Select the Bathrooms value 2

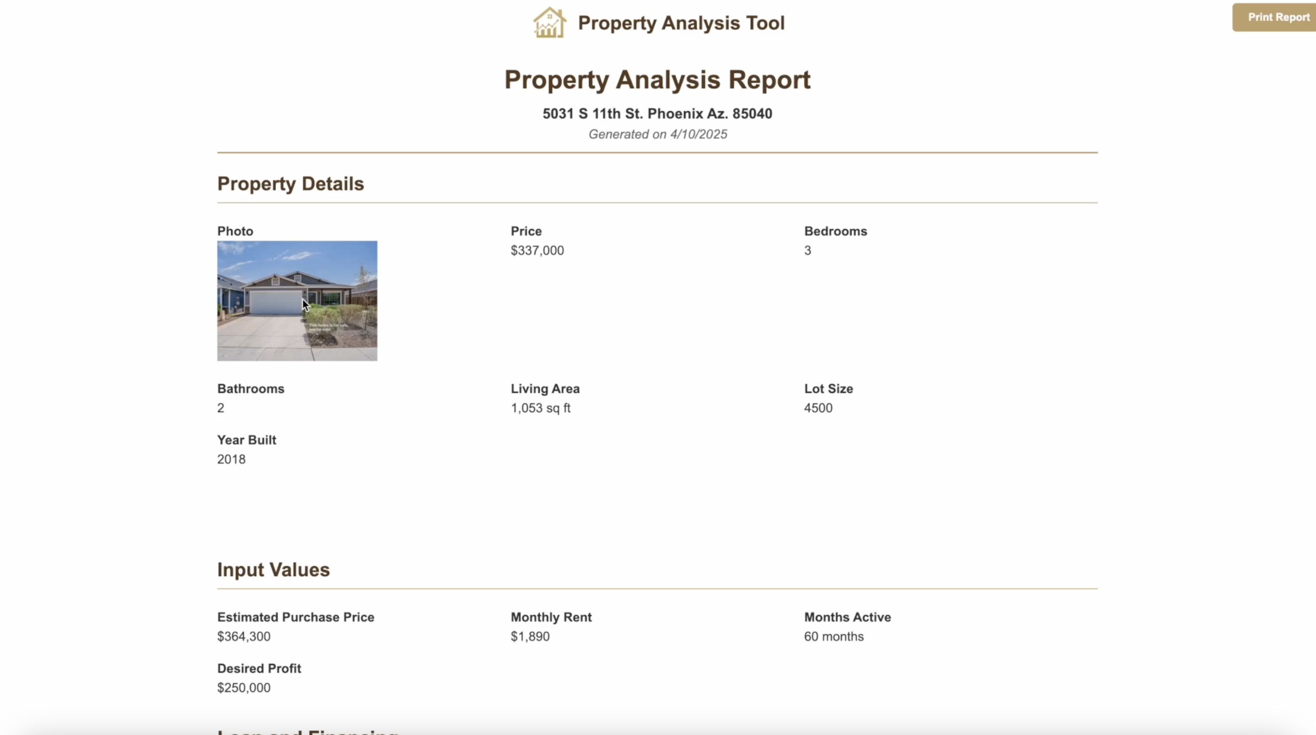click(221, 408)
